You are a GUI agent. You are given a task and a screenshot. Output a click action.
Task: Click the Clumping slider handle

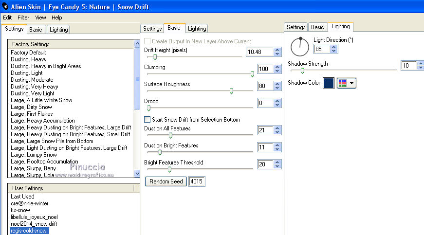[252, 74]
